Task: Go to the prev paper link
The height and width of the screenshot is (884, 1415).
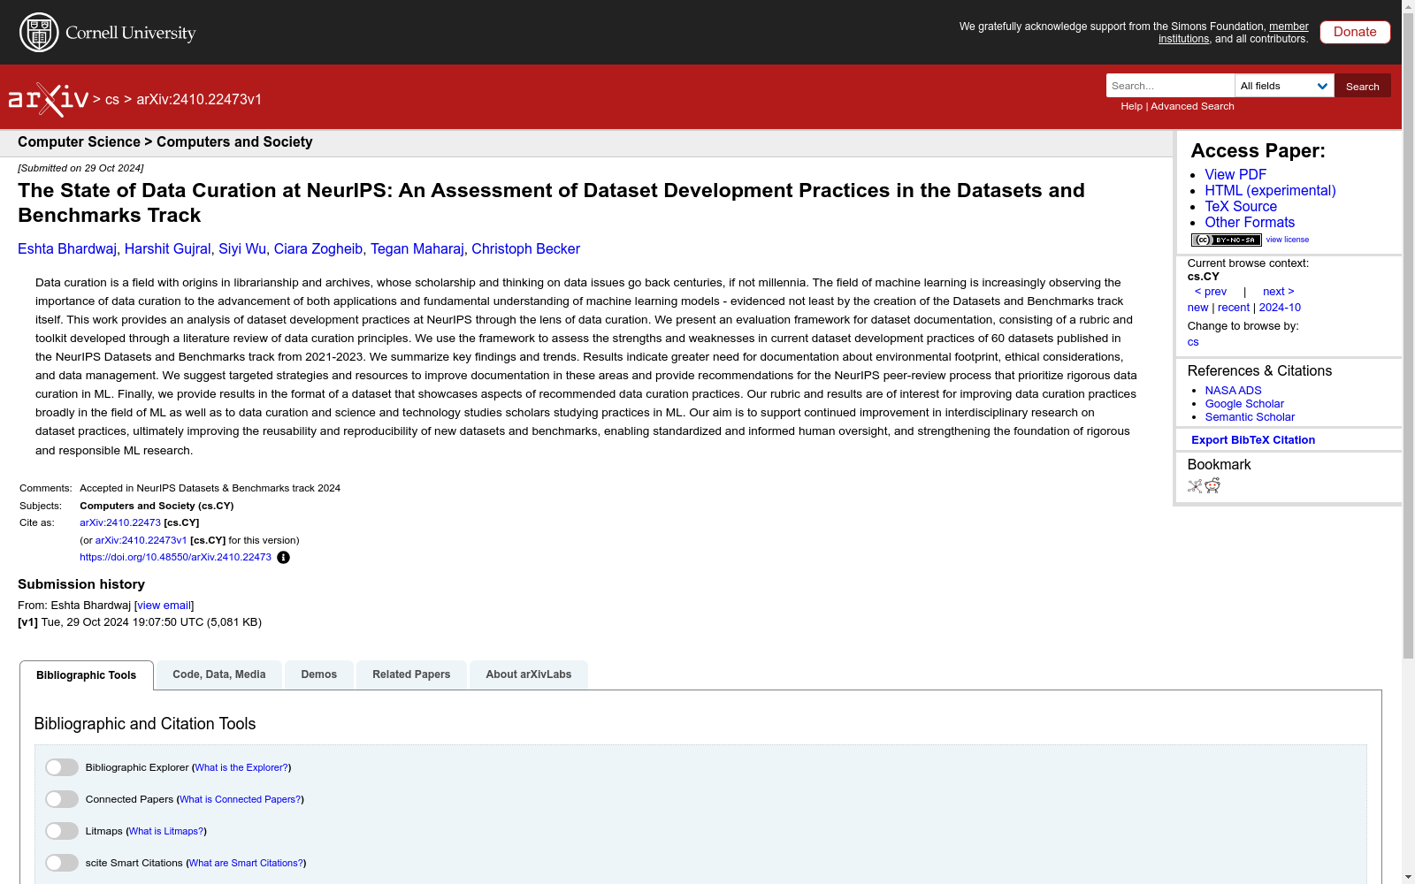Action: 1211,292
